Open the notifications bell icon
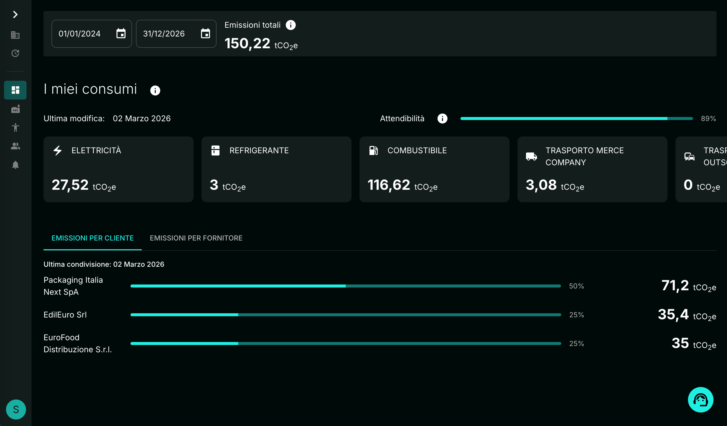Screen dimensions: 727x426 point(15,165)
